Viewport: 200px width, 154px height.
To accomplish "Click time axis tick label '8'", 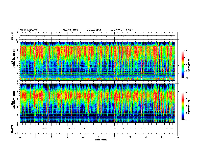I will pyautogui.click(x=146, y=137).
